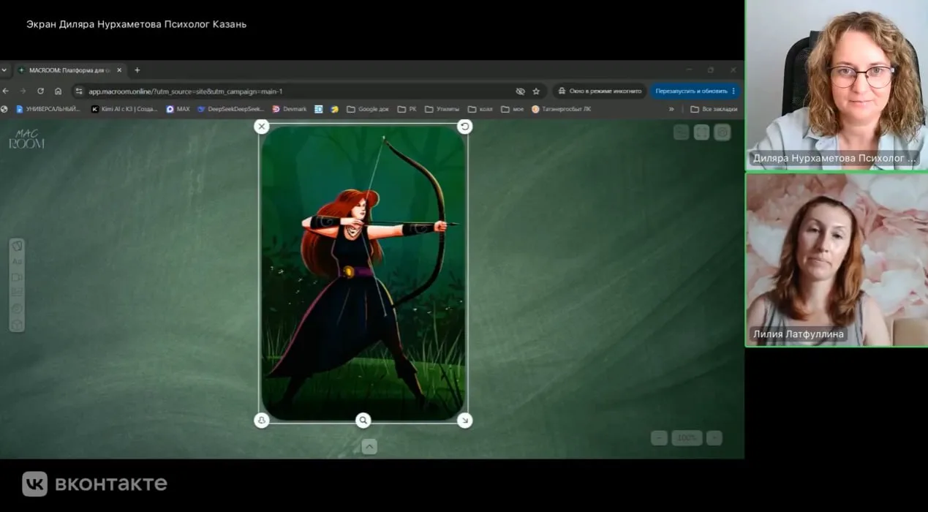Open the Kimi AI bookmark
The height and width of the screenshot is (512, 928).
124,109
